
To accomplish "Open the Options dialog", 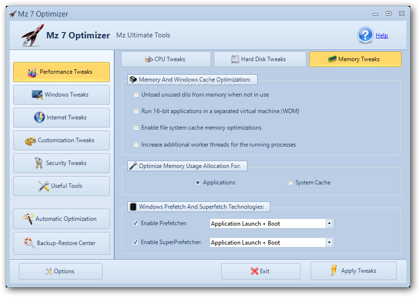I will click(61, 271).
